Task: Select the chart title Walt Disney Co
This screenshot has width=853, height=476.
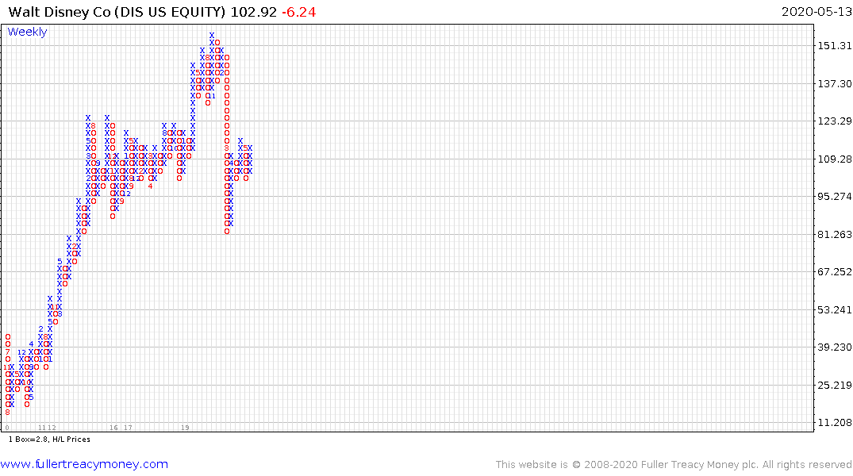Action: (x=60, y=12)
